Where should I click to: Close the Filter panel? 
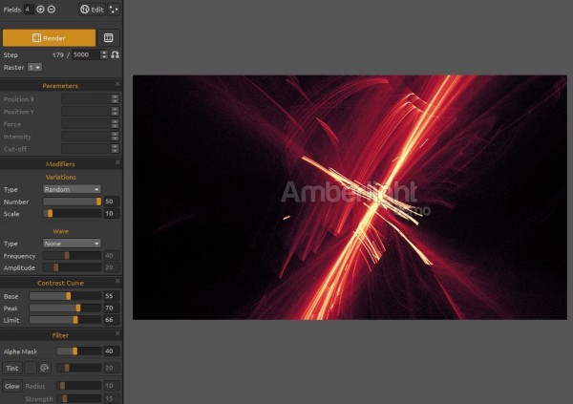[x=117, y=333]
